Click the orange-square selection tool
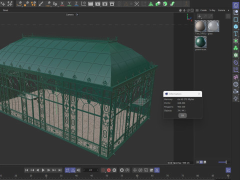 (26, 3)
